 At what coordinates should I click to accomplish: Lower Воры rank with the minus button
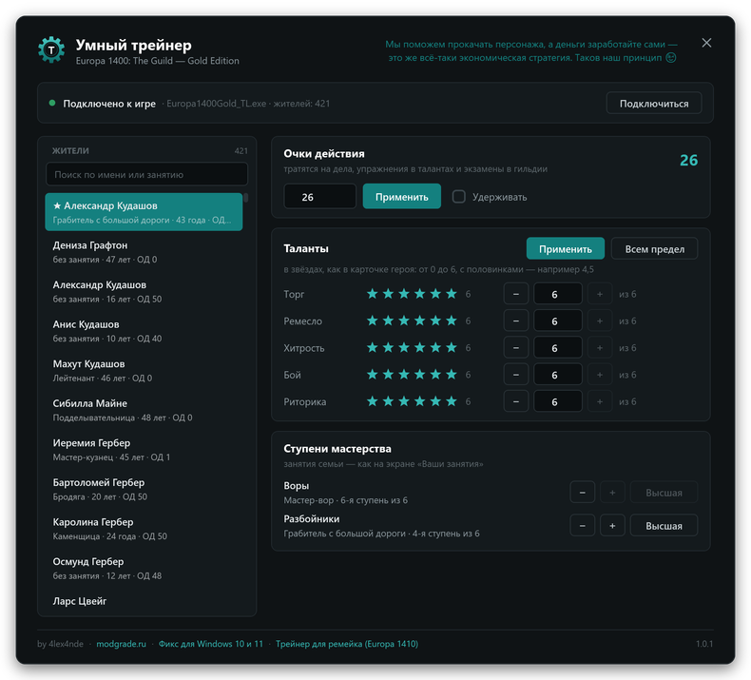(583, 492)
